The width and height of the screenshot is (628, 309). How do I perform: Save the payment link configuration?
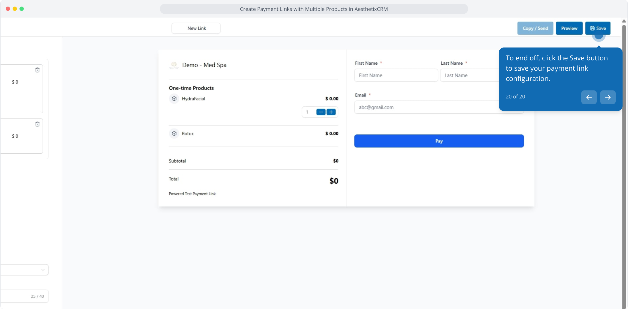598,28
